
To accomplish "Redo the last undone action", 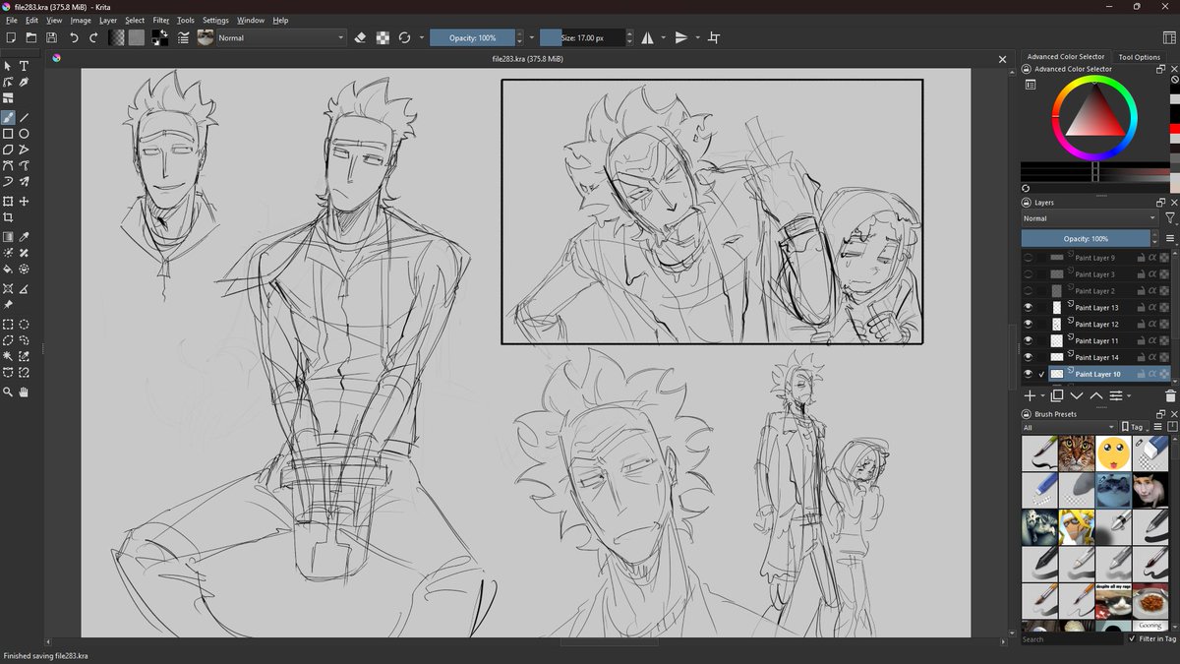I will click(x=94, y=37).
